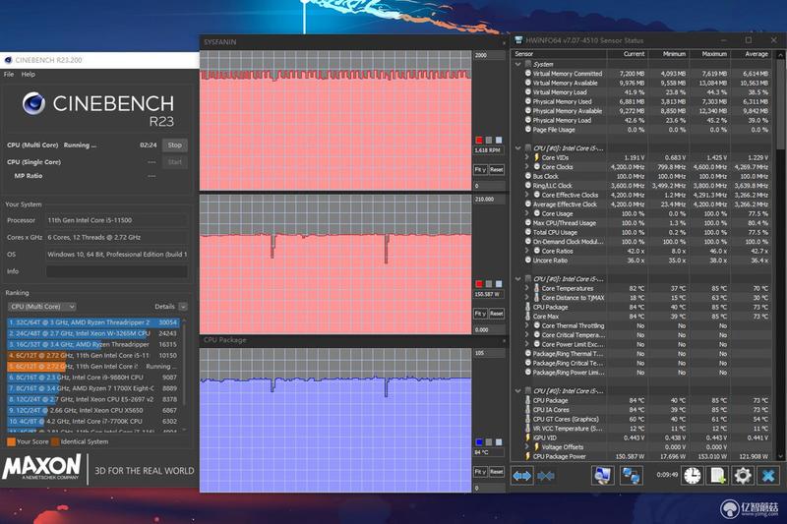This screenshot has width=787, height=524.
Task: Pick blue swatch in CPU Package graph
Action: 479,442
